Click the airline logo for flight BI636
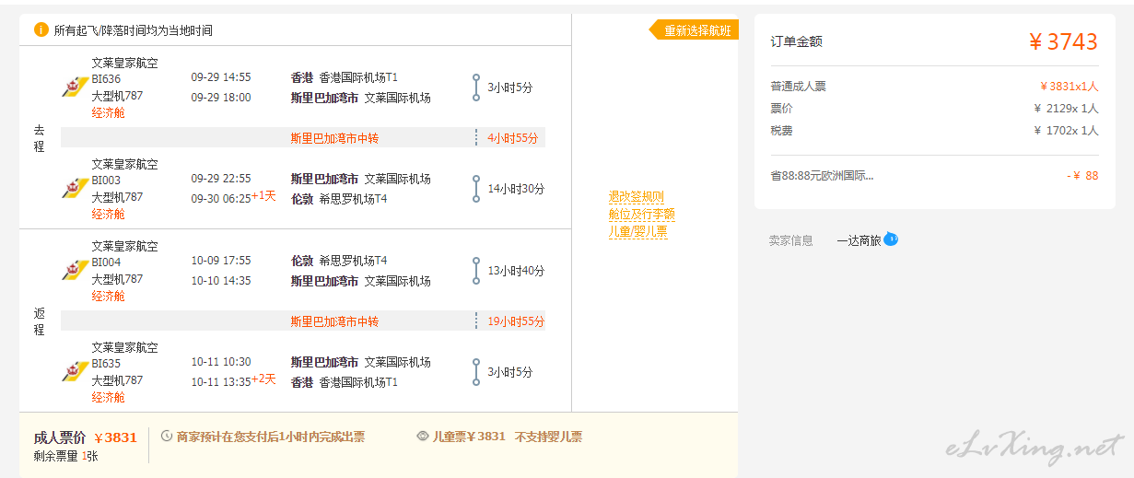 tap(74, 87)
